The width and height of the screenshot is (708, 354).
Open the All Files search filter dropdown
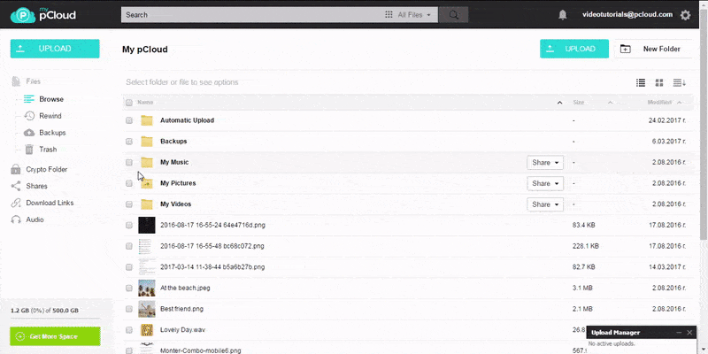409,15
